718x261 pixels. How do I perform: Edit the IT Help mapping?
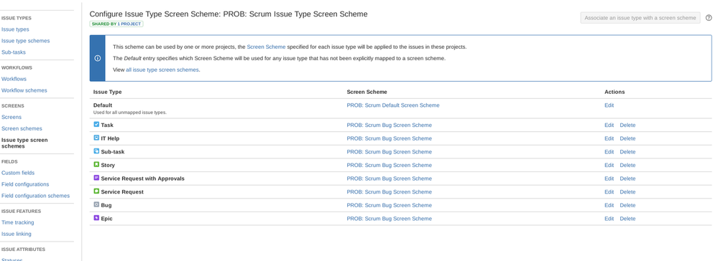(x=609, y=138)
